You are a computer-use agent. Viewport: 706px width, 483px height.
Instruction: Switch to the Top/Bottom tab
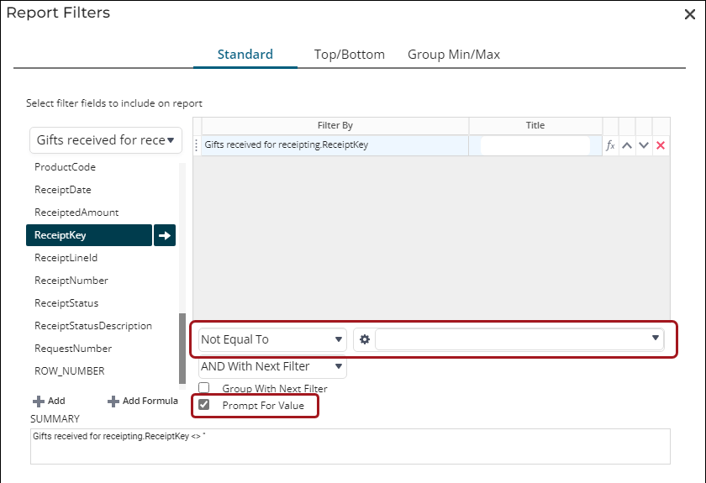tap(350, 55)
